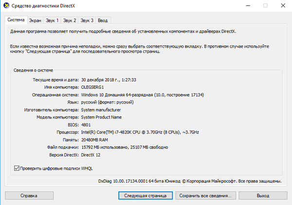
Task: Toggle the Проверить цифровые подписи WHQL checkbox
Action: pyautogui.click(x=17, y=168)
